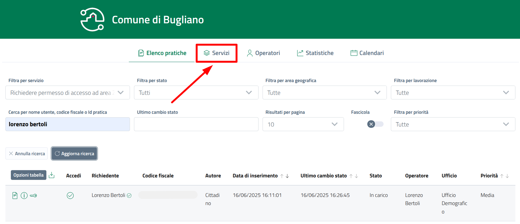Click the Ultimo cambio stato input field
This screenshot has height=224, width=520.
(196, 124)
